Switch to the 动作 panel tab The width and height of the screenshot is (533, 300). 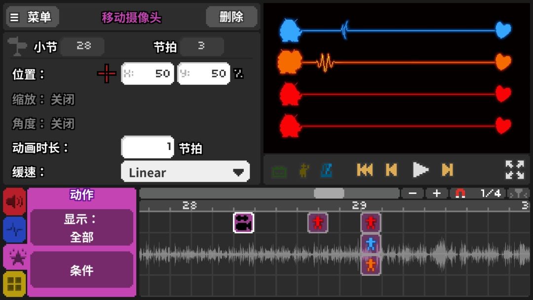point(81,195)
